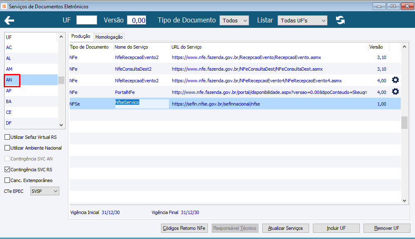The height and width of the screenshot is (239, 415).
Task: Click UF list scroll up arrow
Action: click(x=61, y=37)
